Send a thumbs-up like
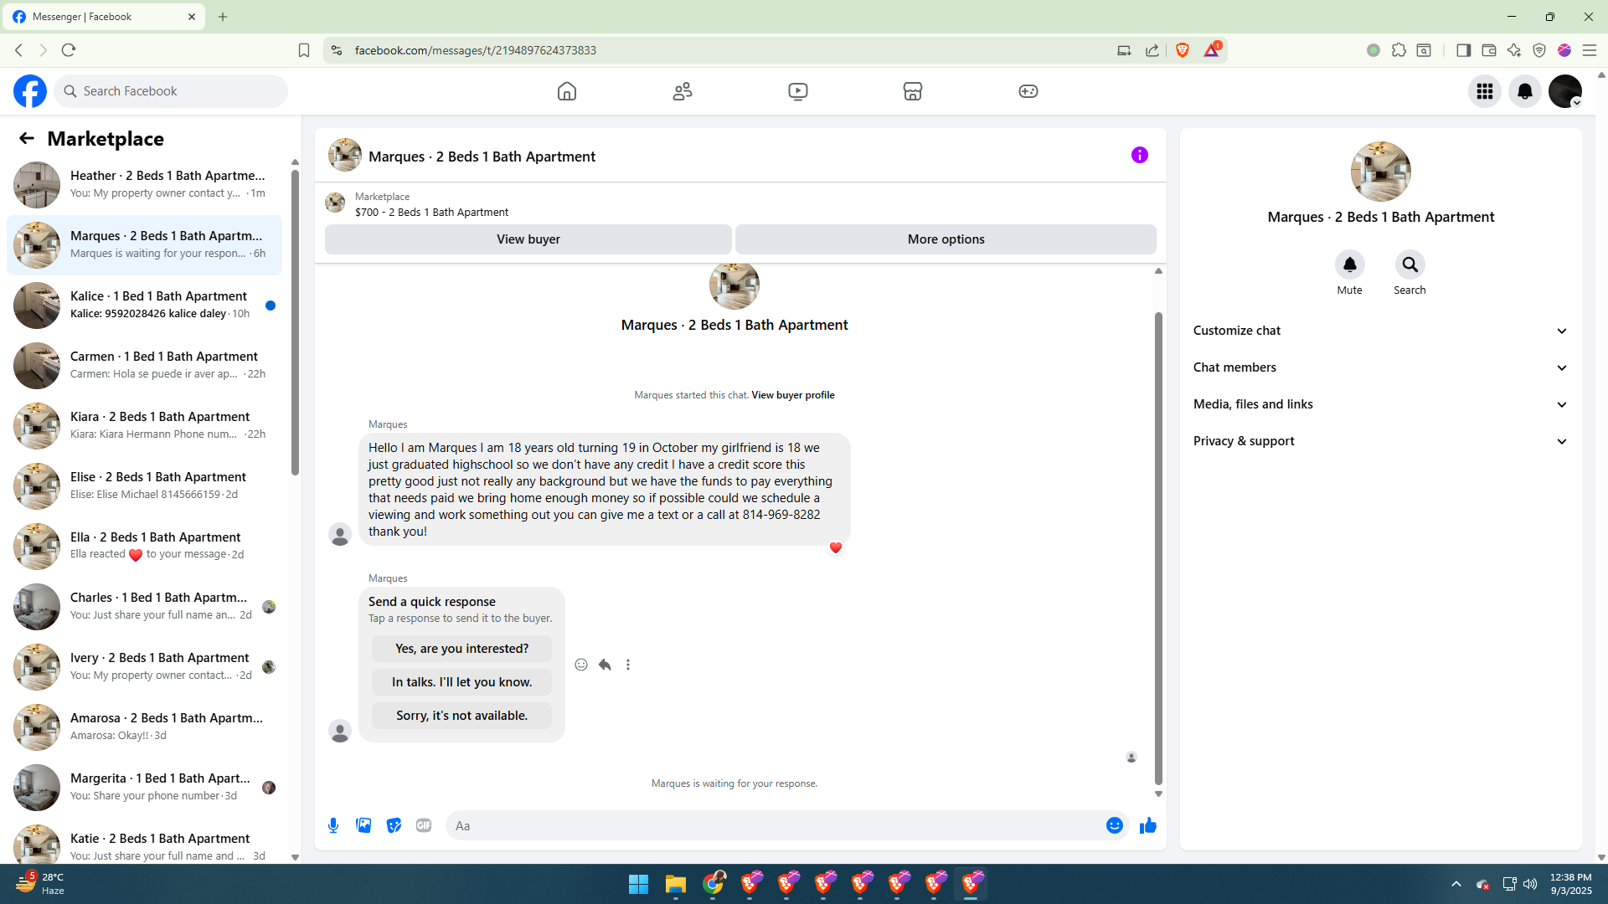Screen dimensions: 1608x904 click(x=1148, y=826)
